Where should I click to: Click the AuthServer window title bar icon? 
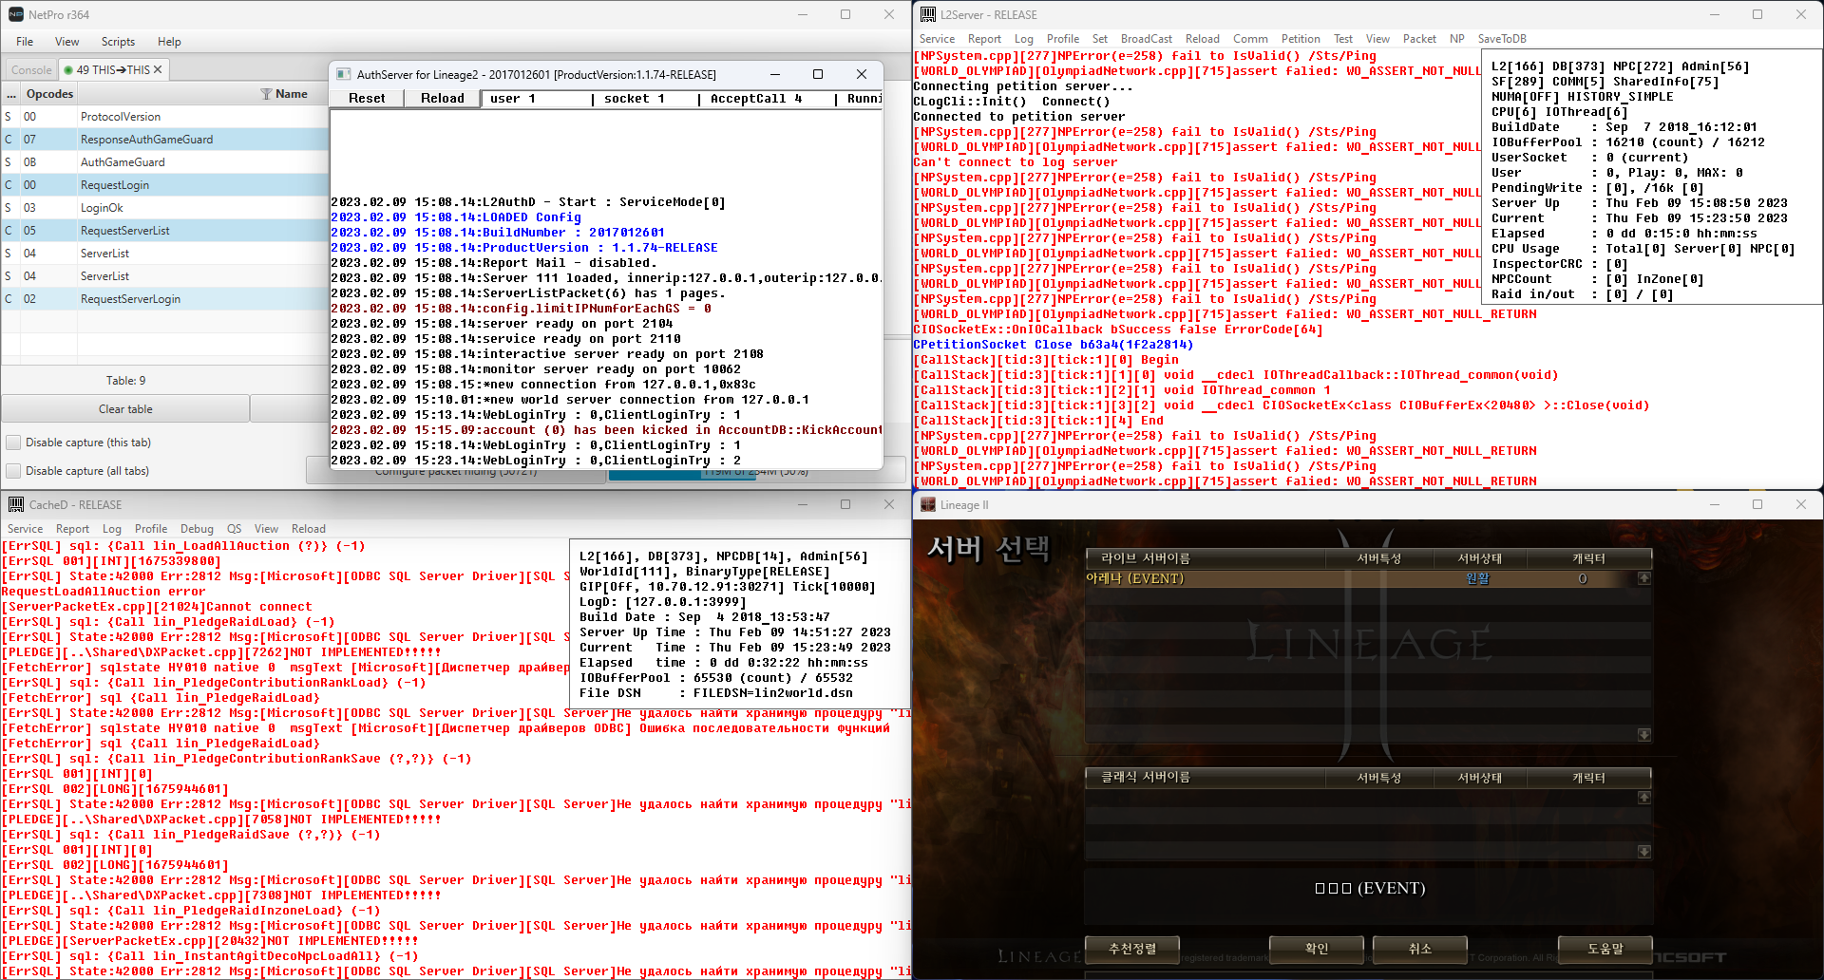pyautogui.click(x=344, y=74)
